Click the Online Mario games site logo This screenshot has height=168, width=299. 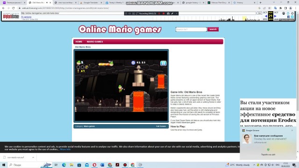pyautogui.click(x=120, y=29)
